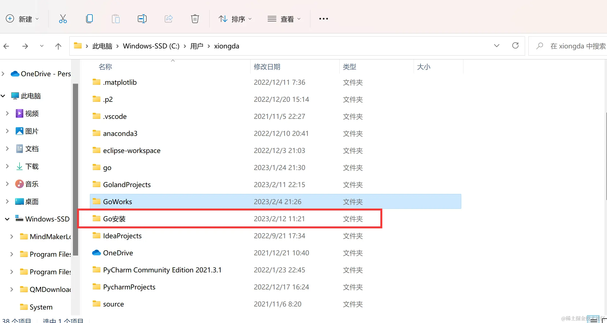Go up one folder level arrow

point(58,46)
